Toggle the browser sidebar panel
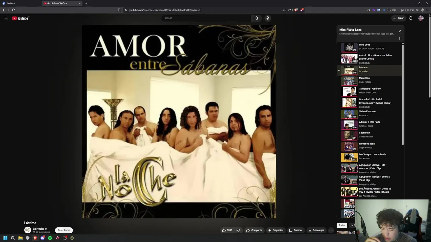 407,10
